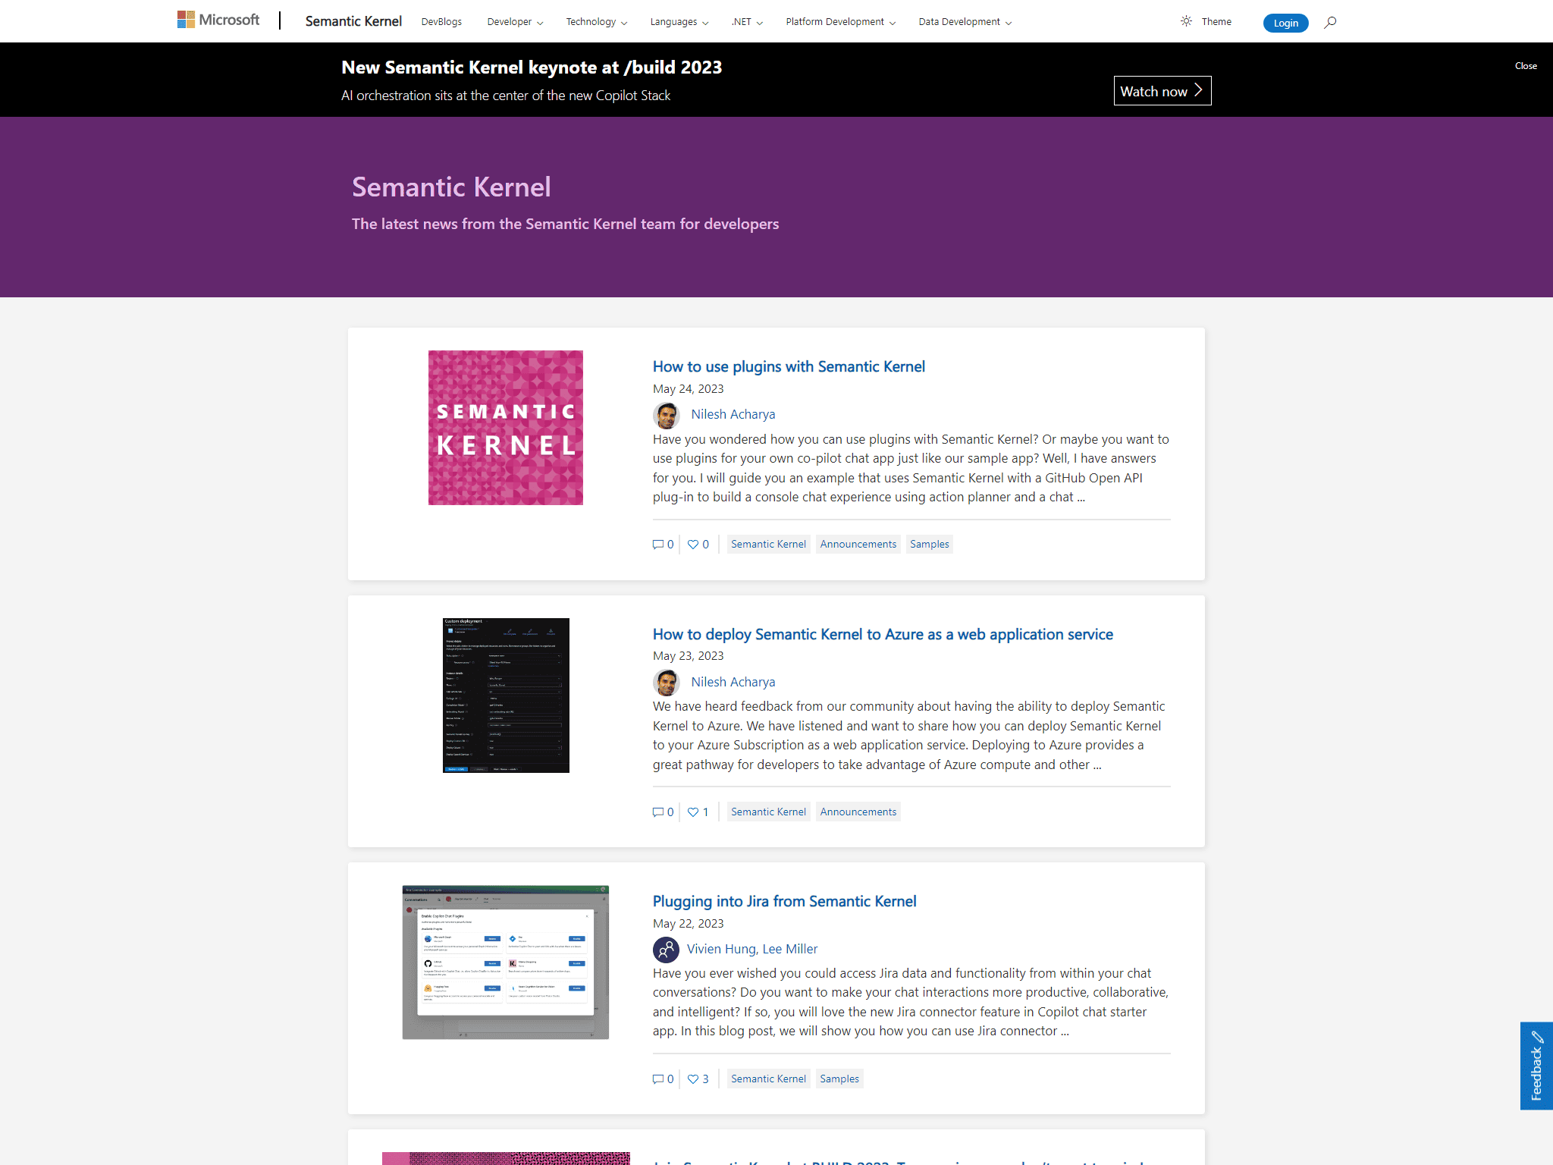Select Semantic Kernel tag on plugins post
The height and width of the screenshot is (1165, 1553).
point(768,545)
